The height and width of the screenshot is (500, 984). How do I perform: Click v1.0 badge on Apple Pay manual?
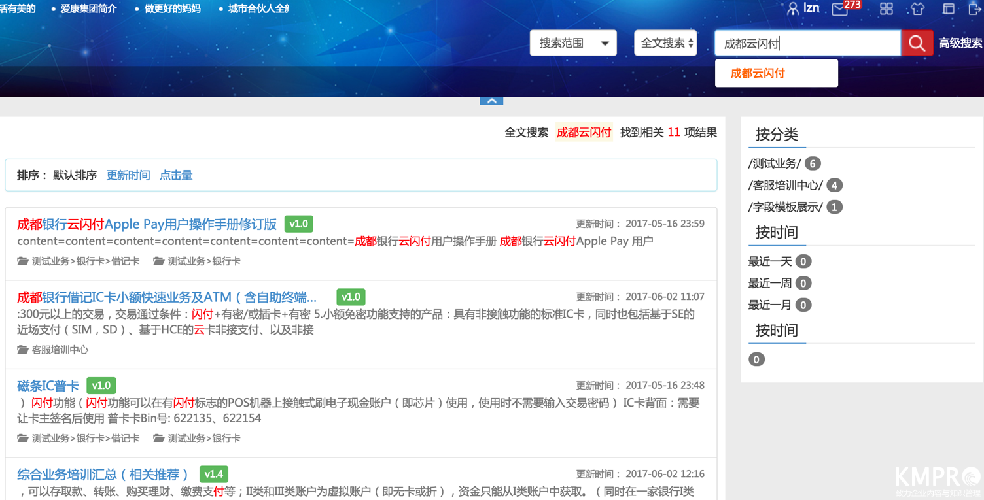299,224
